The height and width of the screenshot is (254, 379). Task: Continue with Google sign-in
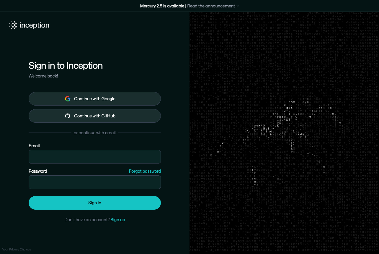[95, 99]
